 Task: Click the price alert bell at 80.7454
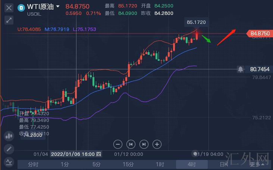(241, 69)
